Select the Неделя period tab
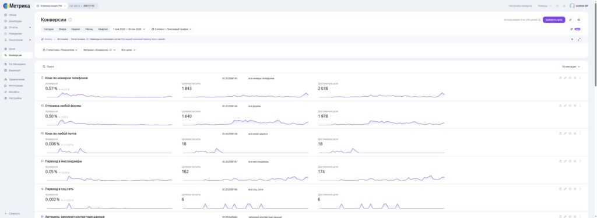This screenshot has width=597, height=218. 75,29
